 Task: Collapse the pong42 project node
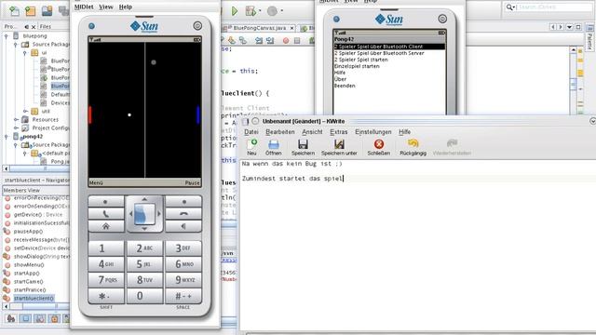point(7,137)
